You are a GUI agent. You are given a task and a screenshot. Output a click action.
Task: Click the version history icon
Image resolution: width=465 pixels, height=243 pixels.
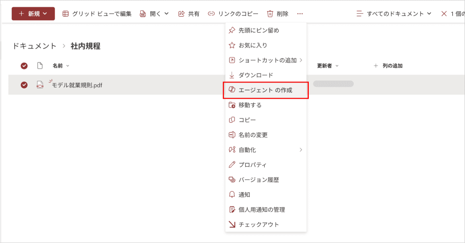[x=232, y=180]
